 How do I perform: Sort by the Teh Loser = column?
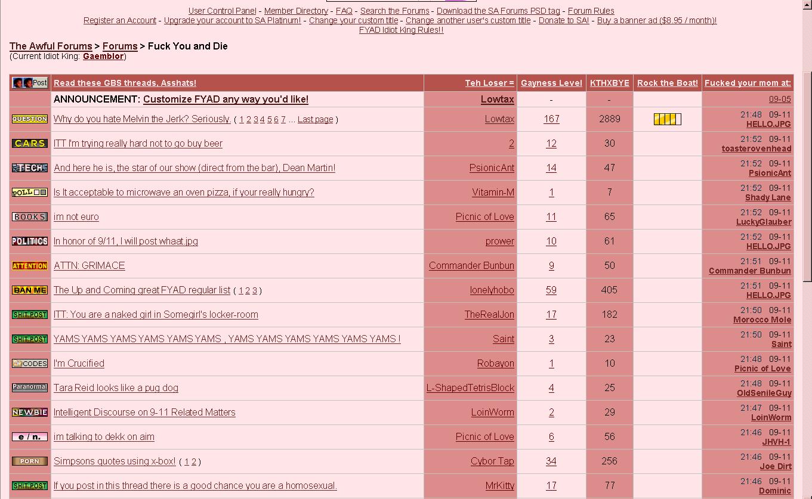(489, 83)
